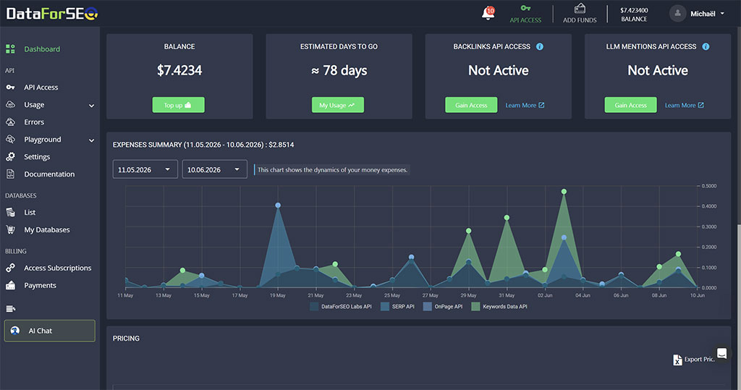Expand the Playground submenu chevron
Viewport: 741px width, 390px height.
[x=91, y=140]
